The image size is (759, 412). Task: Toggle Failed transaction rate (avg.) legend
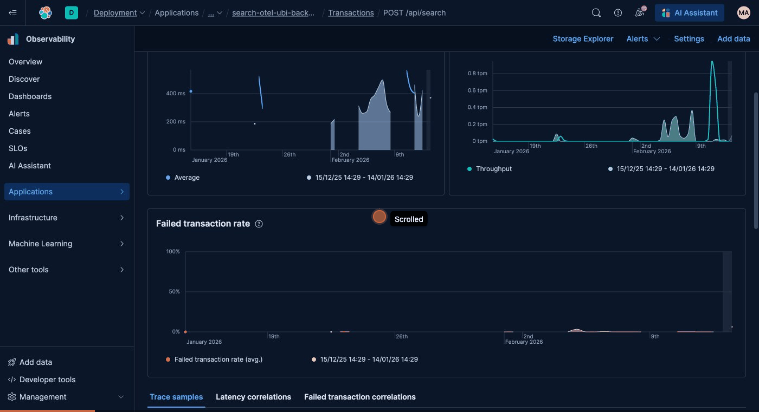[x=214, y=359]
